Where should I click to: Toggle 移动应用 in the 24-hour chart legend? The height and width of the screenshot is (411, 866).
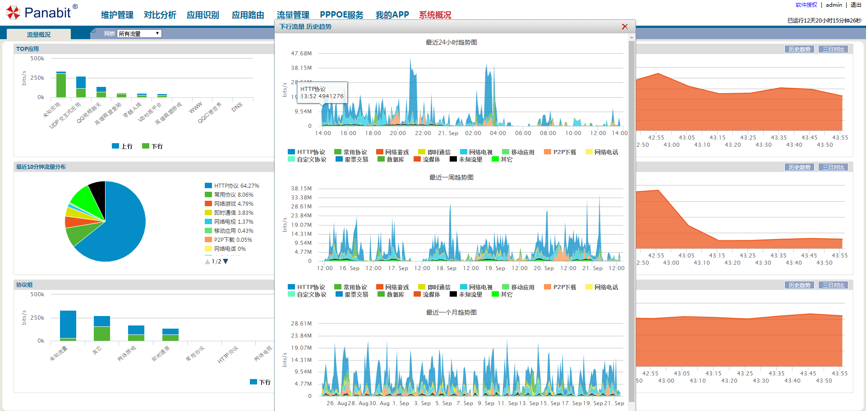click(518, 152)
